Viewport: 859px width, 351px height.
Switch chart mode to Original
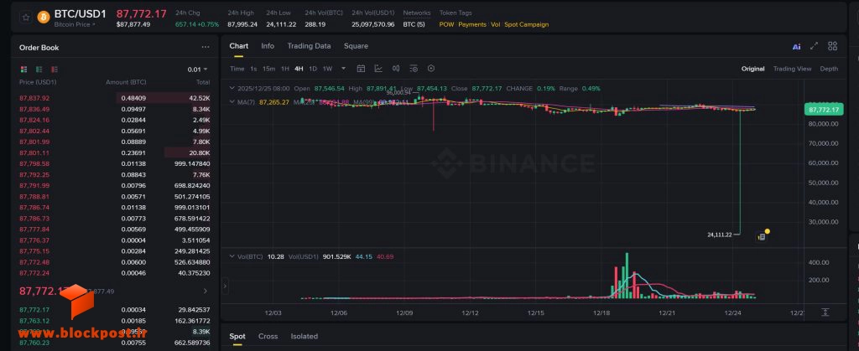[752, 69]
